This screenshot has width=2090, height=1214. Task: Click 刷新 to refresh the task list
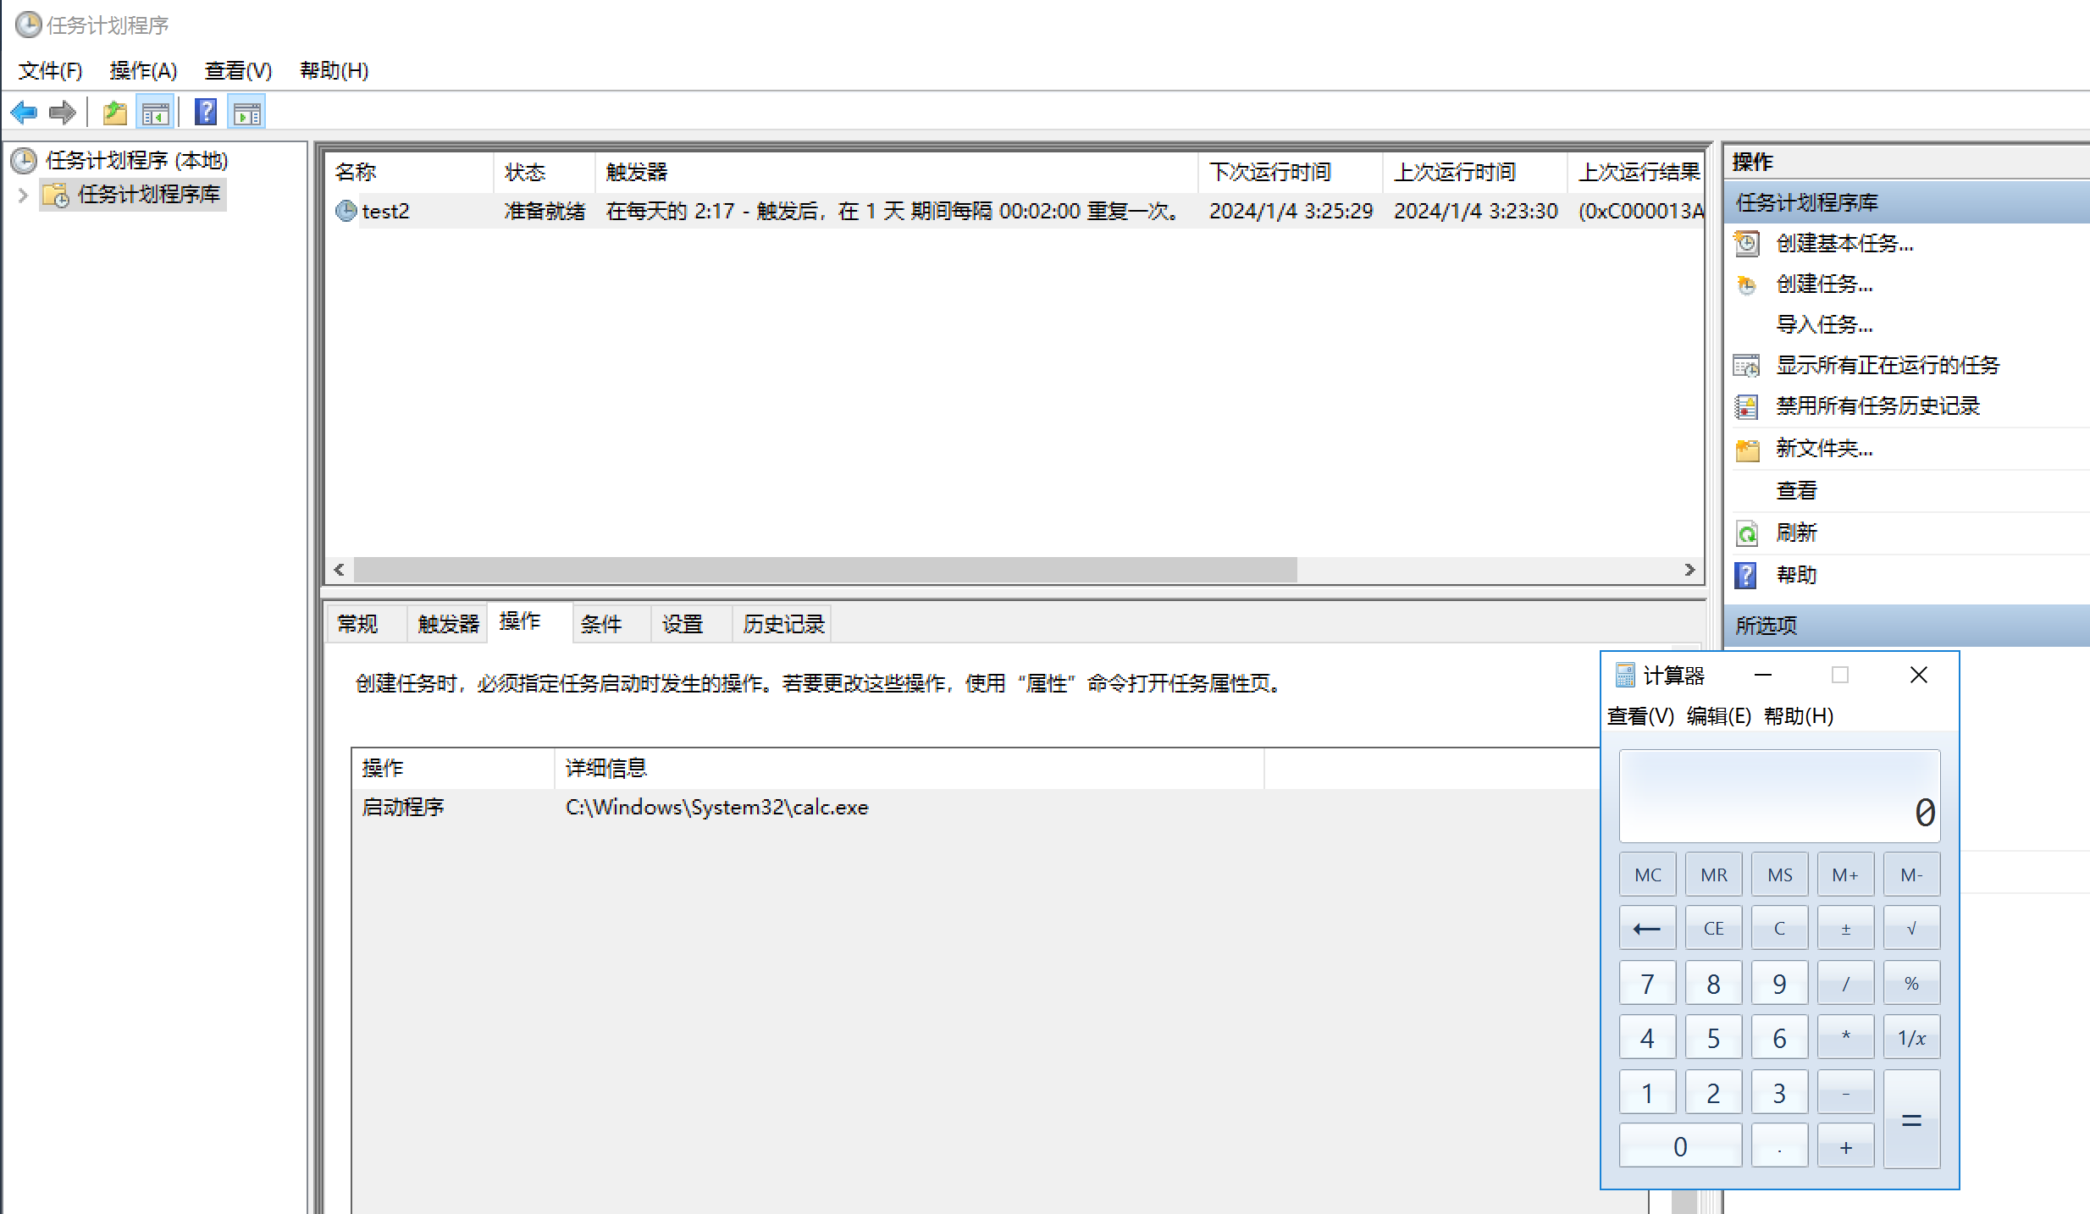[x=1796, y=533]
